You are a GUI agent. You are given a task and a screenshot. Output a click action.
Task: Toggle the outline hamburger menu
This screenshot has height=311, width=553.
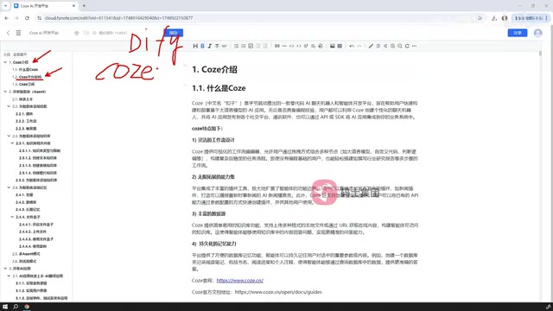click(x=18, y=33)
